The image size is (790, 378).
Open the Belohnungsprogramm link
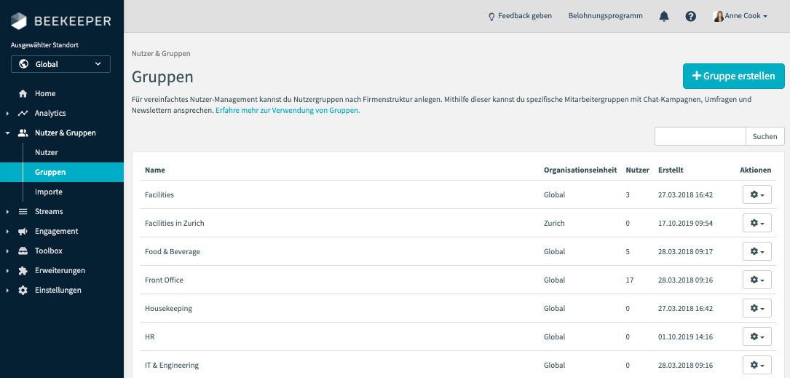(606, 16)
